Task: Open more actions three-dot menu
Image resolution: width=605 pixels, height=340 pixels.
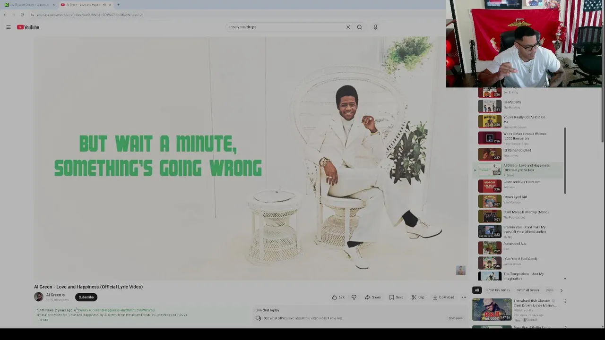Action: [464, 297]
